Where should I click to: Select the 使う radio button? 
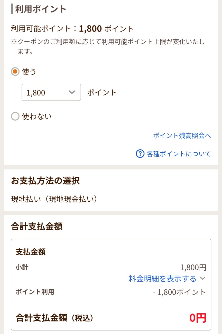[x=15, y=72]
